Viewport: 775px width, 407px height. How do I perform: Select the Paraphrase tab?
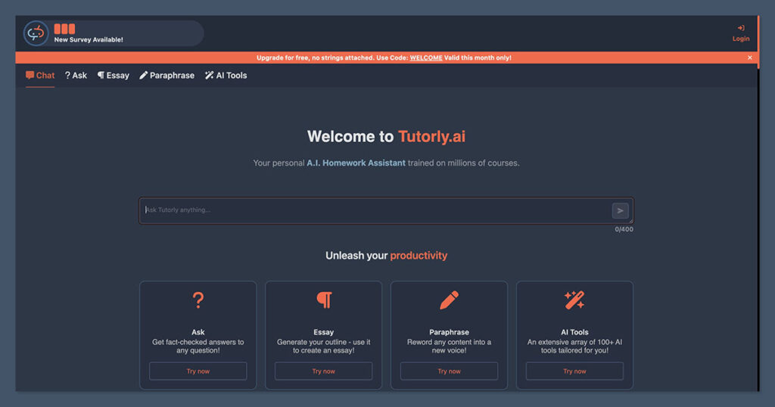point(167,76)
